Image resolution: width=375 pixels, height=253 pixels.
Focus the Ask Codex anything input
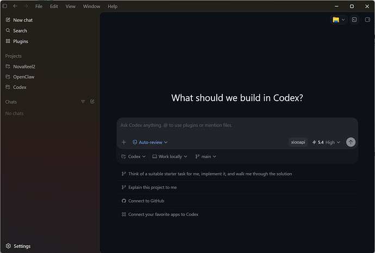point(237,125)
